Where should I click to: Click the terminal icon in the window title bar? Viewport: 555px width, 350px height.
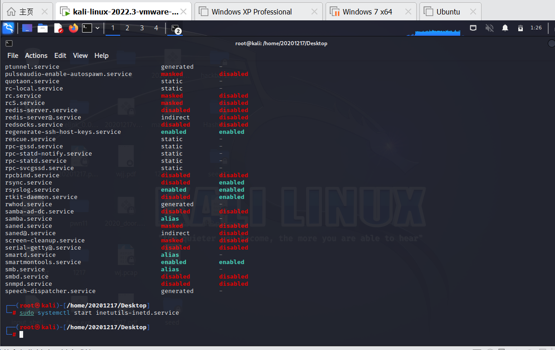(x=10, y=43)
